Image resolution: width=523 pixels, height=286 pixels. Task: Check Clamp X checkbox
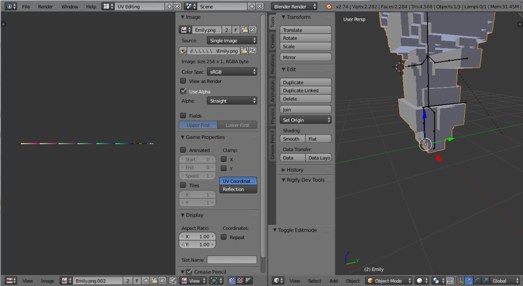224,159
